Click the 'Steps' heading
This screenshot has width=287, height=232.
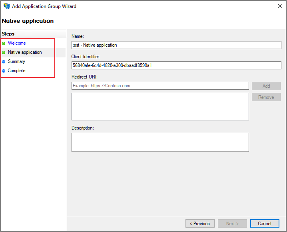pyautogui.click(x=8, y=34)
